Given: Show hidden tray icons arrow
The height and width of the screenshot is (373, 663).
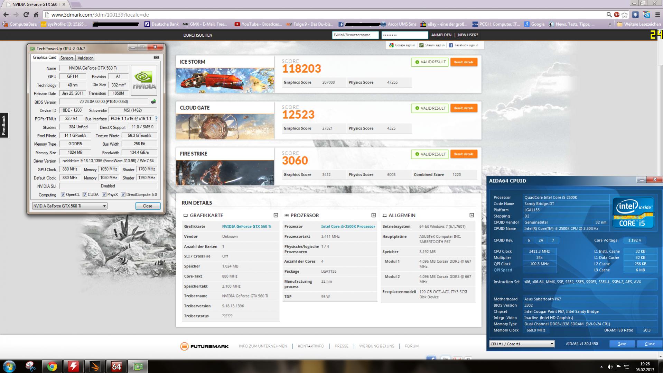Looking at the screenshot, I should tap(601, 366).
